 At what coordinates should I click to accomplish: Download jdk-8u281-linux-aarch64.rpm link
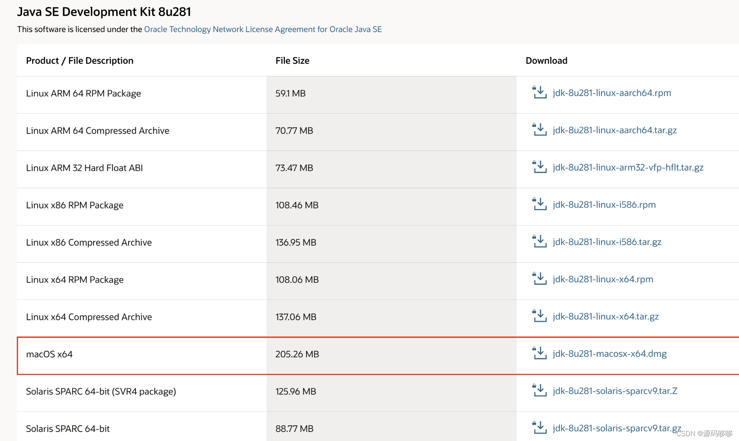click(612, 93)
